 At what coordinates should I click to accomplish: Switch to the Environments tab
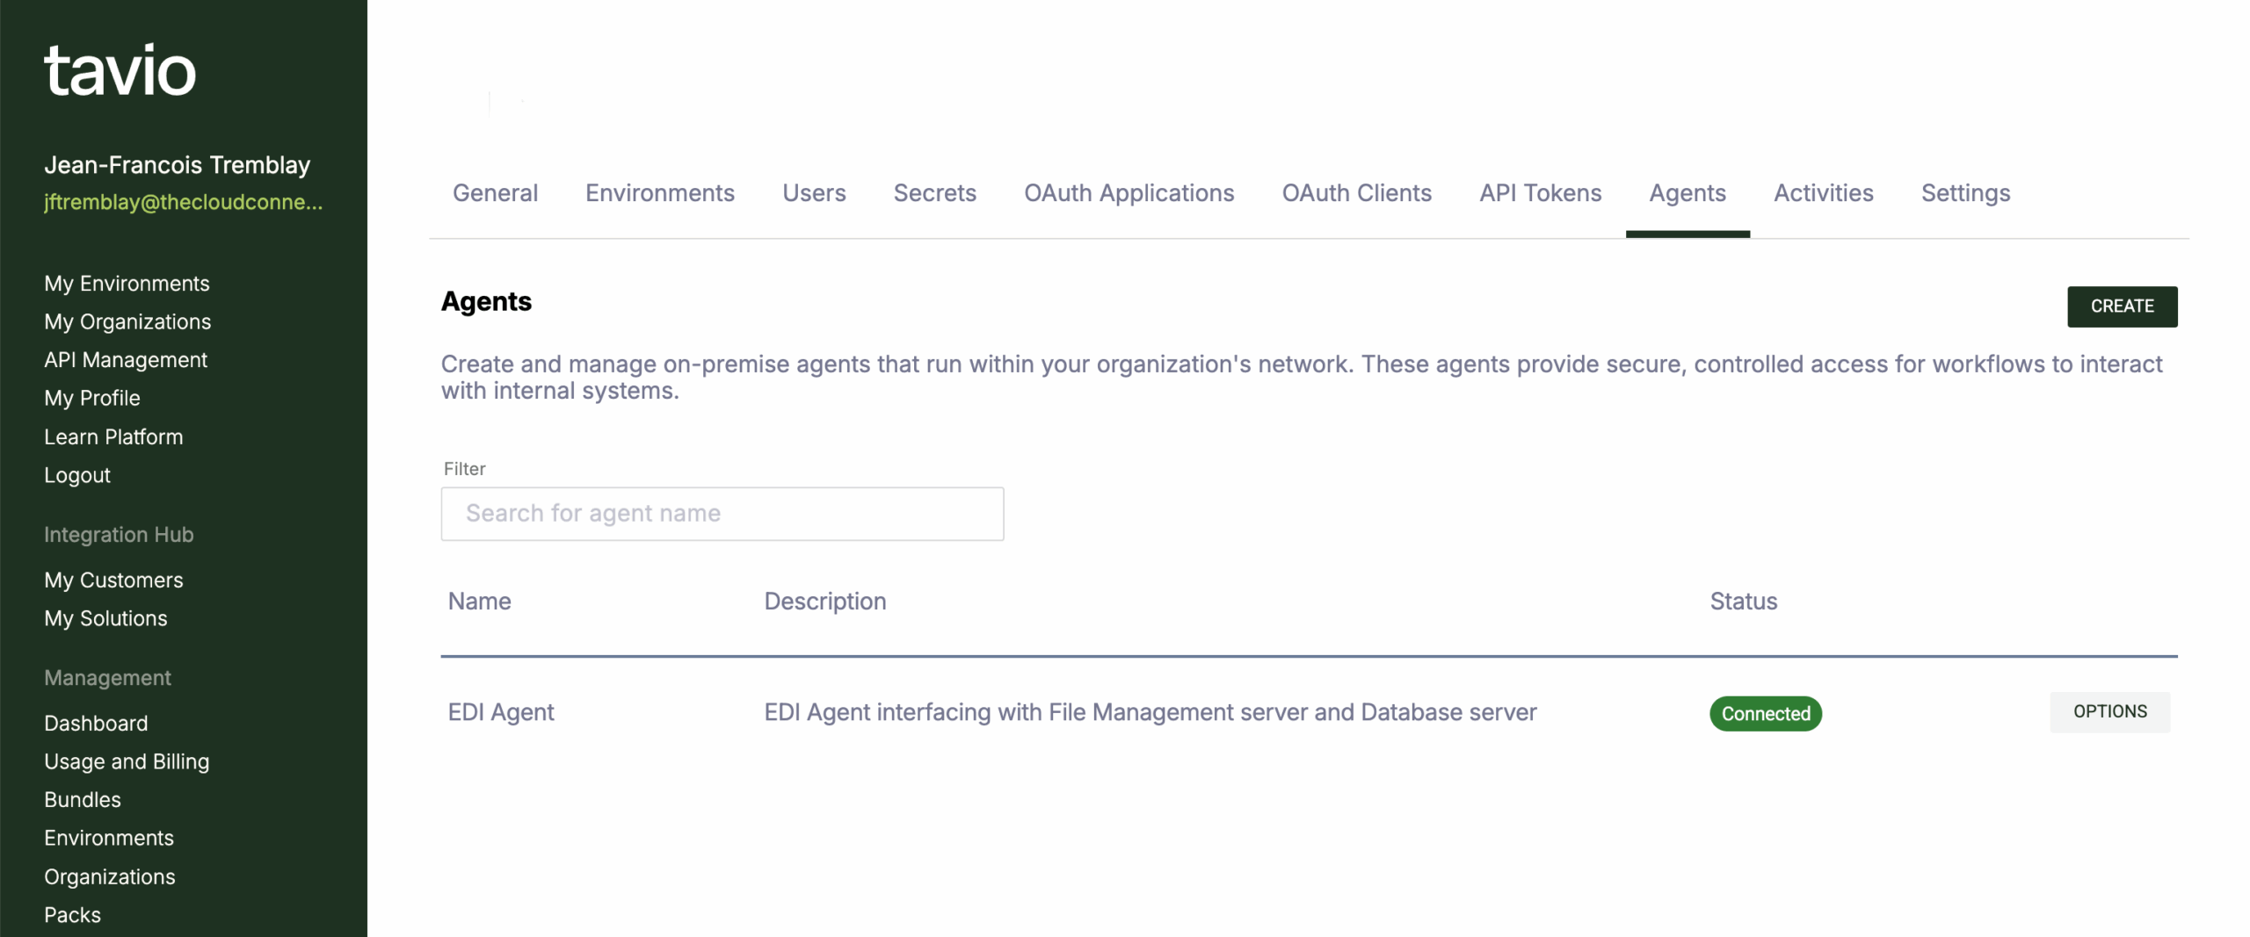(x=659, y=193)
